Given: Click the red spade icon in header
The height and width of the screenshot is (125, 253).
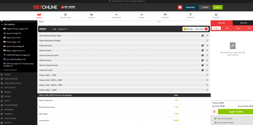Looking at the screenshot, I should (x=180, y=7).
